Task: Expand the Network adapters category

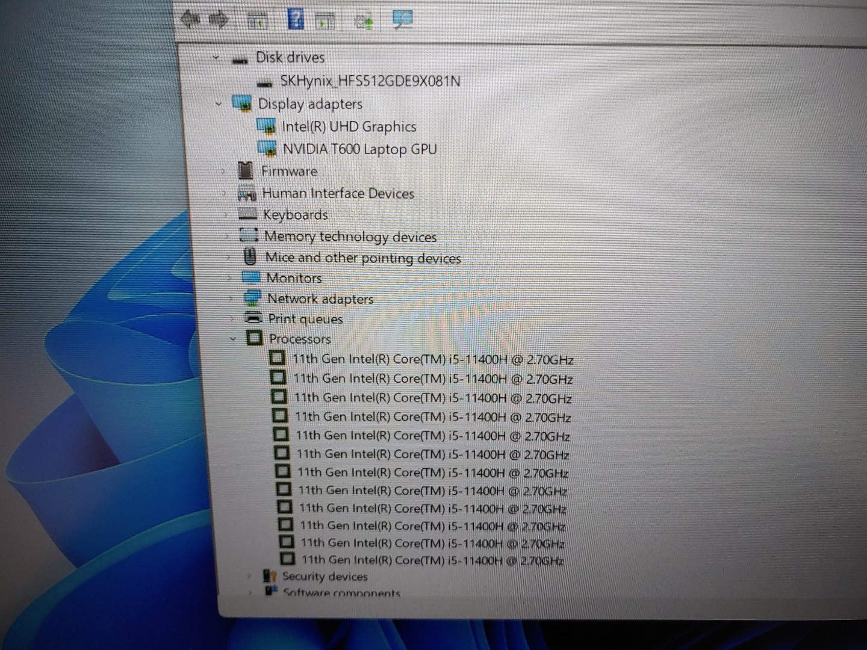Action: coord(231,299)
